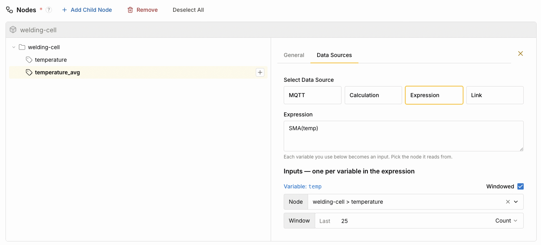Click the Add Child Node button
This screenshot has height=245, width=541.
[87, 10]
